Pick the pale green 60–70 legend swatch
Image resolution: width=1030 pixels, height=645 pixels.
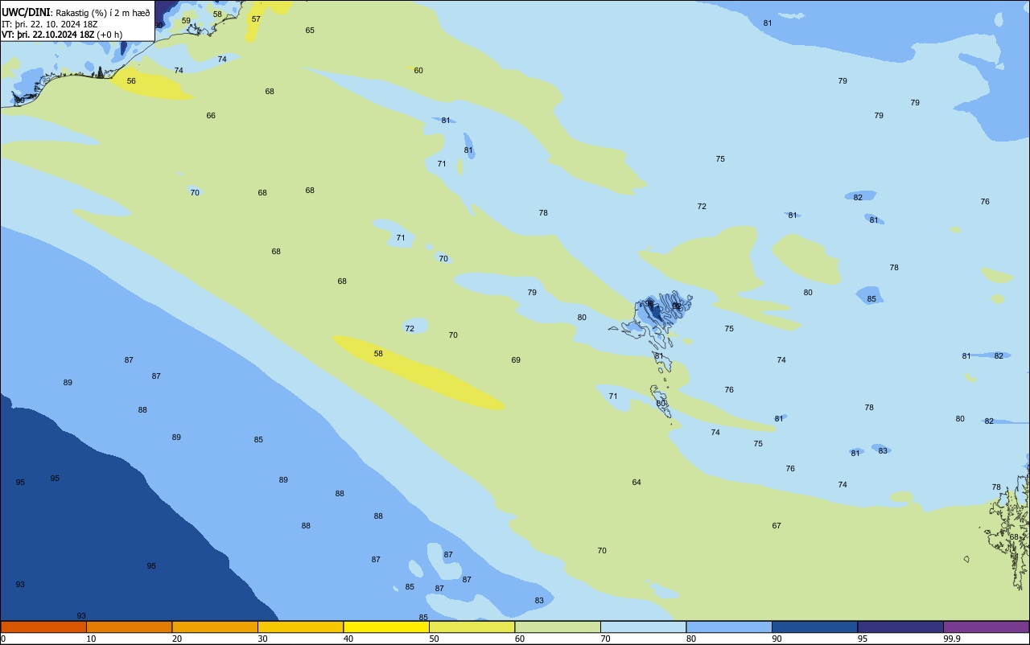tap(558, 627)
